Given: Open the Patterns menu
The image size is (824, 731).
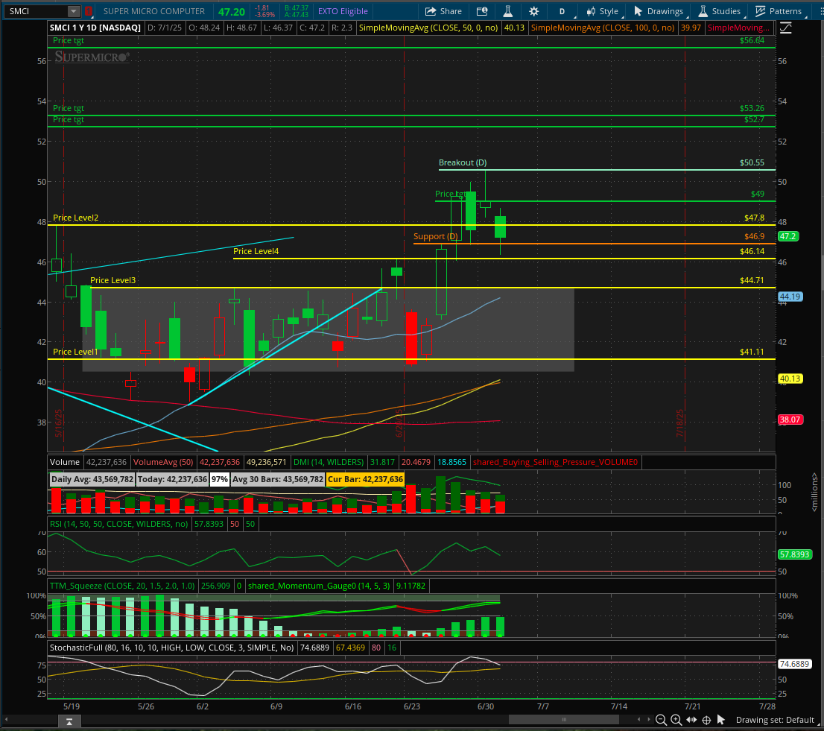Looking at the screenshot, I should point(779,11).
